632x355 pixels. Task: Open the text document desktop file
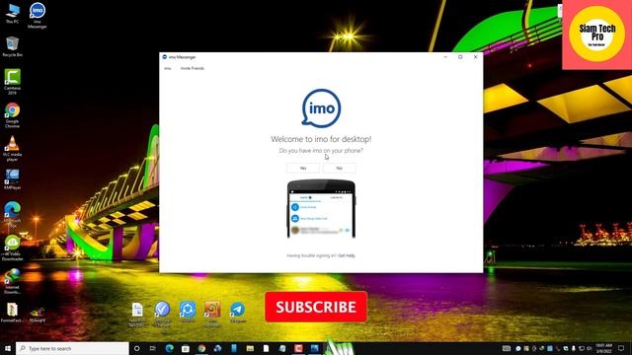click(137, 314)
